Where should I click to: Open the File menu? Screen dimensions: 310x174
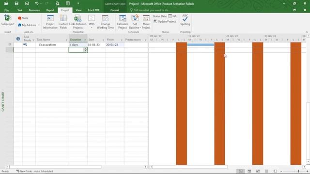tap(6, 10)
